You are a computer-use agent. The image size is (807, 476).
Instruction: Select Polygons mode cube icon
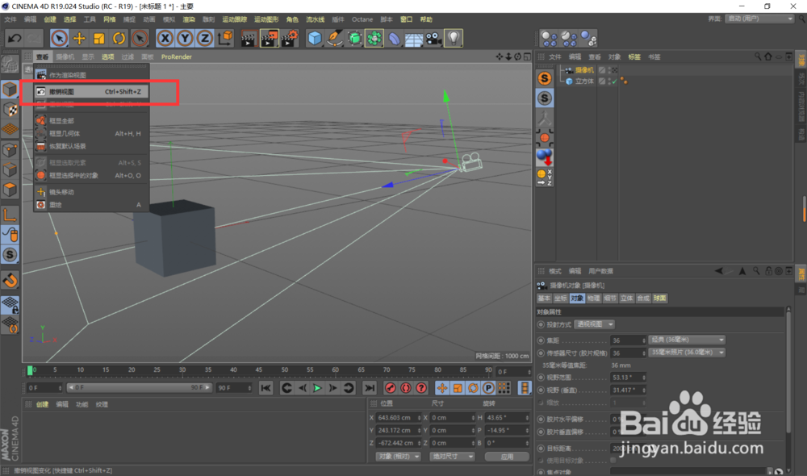point(10,190)
